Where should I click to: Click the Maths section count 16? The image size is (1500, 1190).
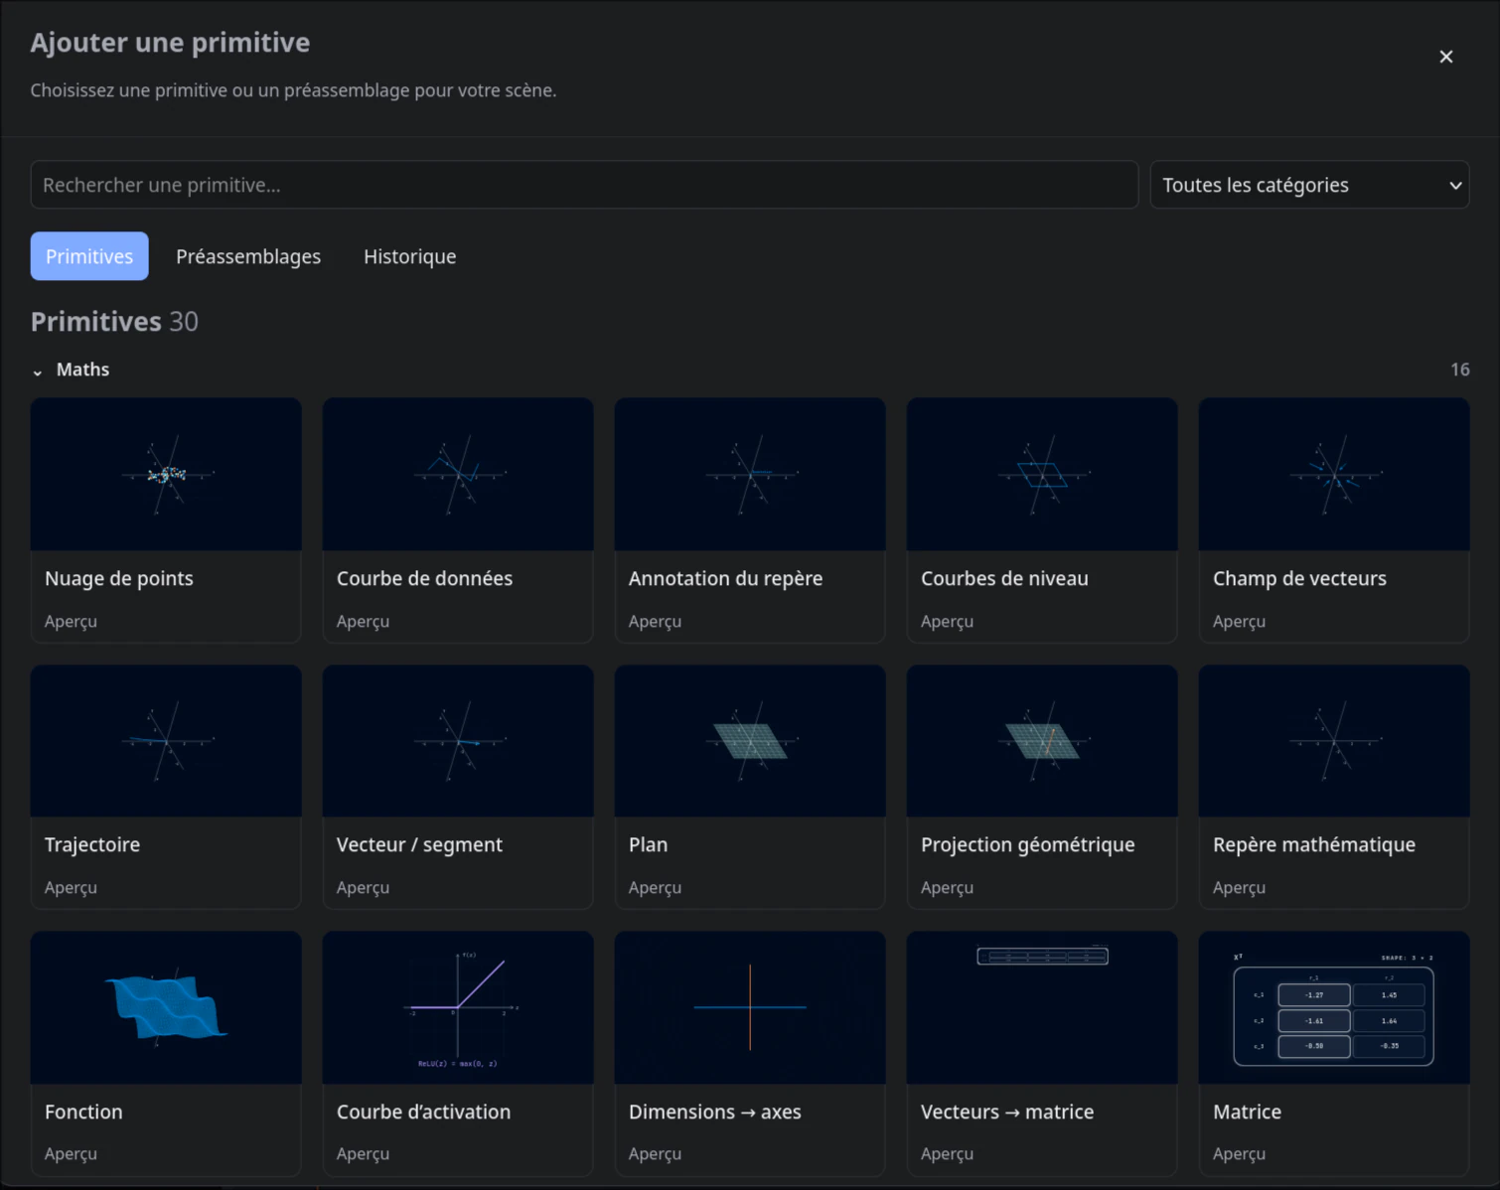1459,370
